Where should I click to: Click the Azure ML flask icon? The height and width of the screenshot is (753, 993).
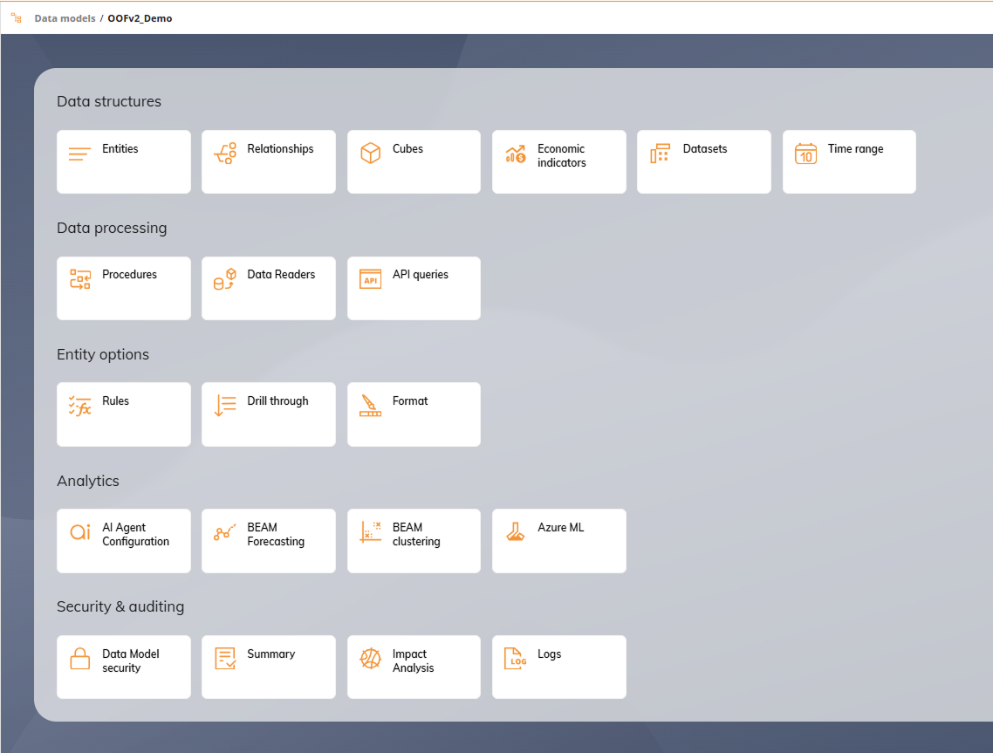pos(516,531)
